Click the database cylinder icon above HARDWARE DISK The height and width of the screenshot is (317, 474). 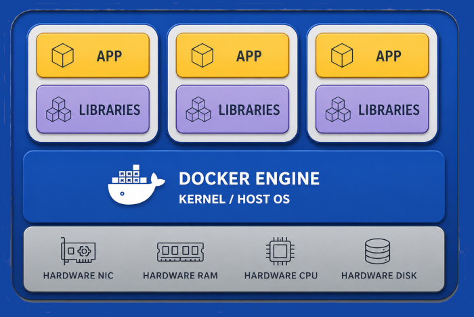coord(377,251)
